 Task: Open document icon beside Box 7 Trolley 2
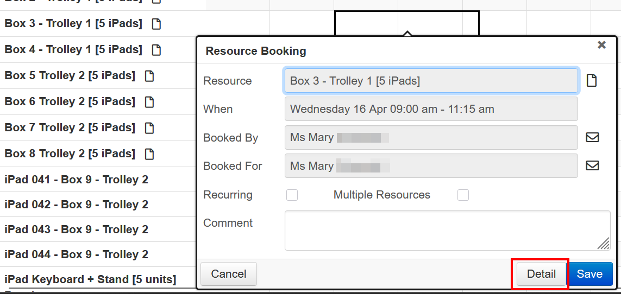[149, 128]
